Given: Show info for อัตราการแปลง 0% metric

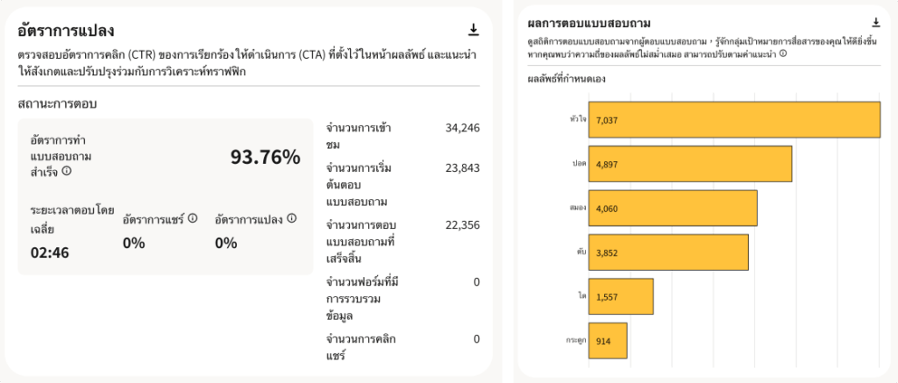Looking at the screenshot, I should tap(292, 218).
